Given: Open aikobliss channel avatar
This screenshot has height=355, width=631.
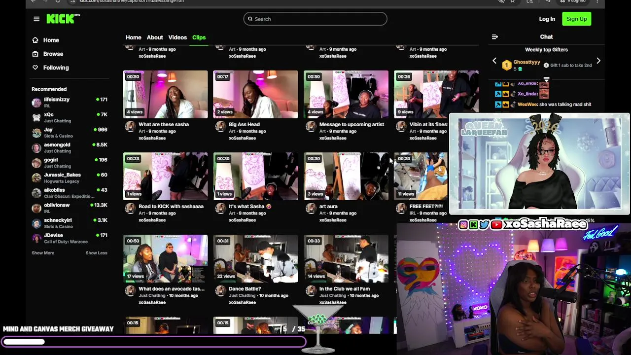Looking at the screenshot, I should [36, 193].
